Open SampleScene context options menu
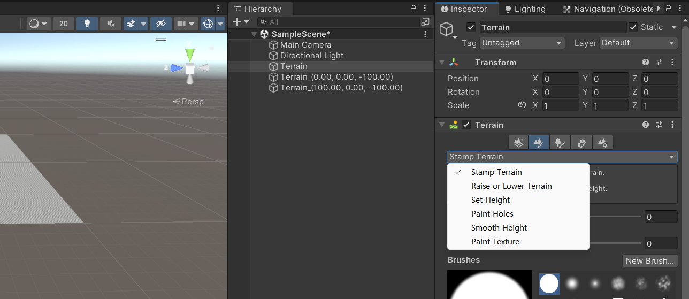 425,34
